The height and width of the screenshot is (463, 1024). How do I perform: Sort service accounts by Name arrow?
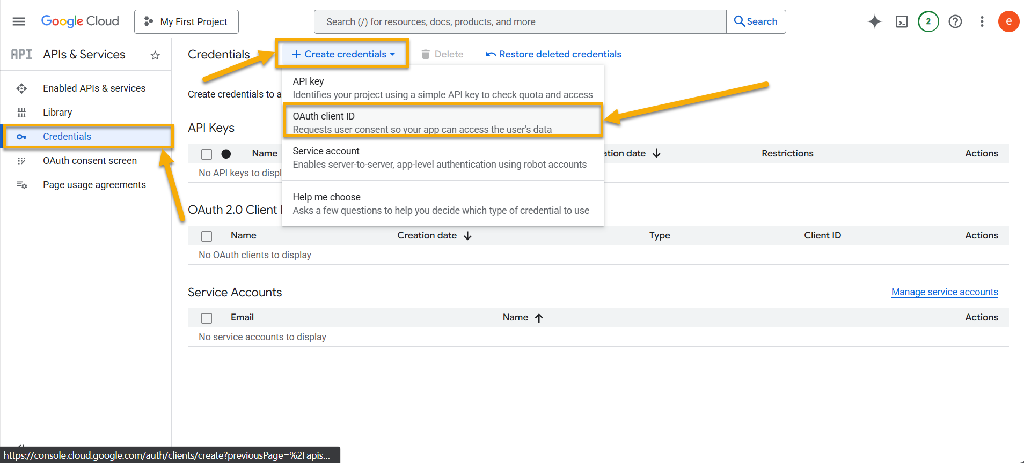coord(539,318)
